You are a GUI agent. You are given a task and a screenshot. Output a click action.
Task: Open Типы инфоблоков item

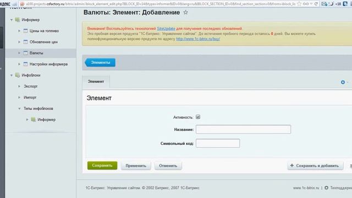click(x=38, y=108)
